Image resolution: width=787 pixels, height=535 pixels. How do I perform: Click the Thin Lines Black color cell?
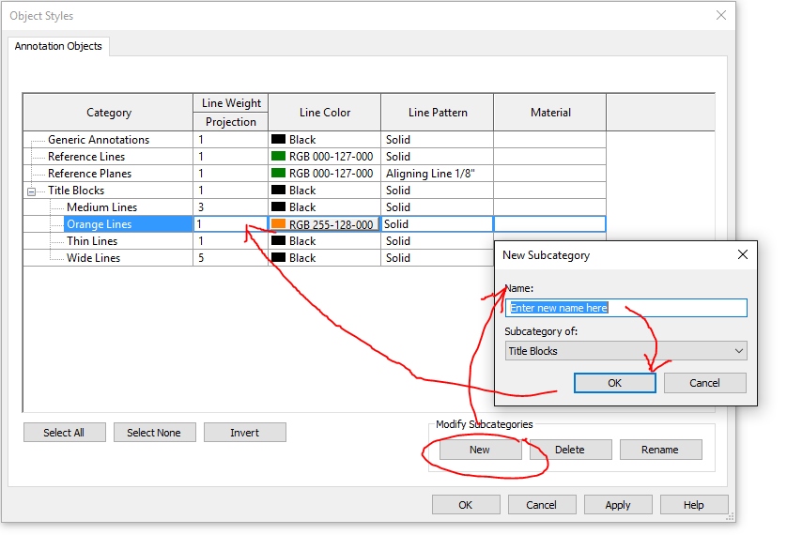(x=324, y=241)
